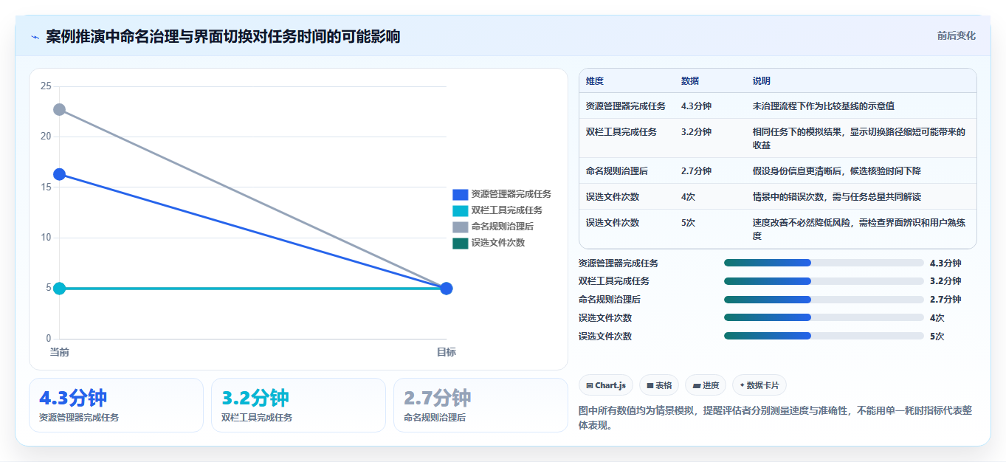This screenshot has height=462, width=1006.
Task: Open the 4.3分钟 资源管理器完成任务 card
Action: (116, 405)
